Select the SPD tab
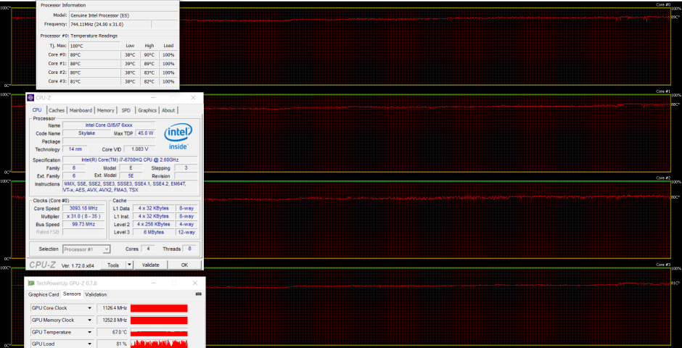682x348 pixels. pos(126,110)
